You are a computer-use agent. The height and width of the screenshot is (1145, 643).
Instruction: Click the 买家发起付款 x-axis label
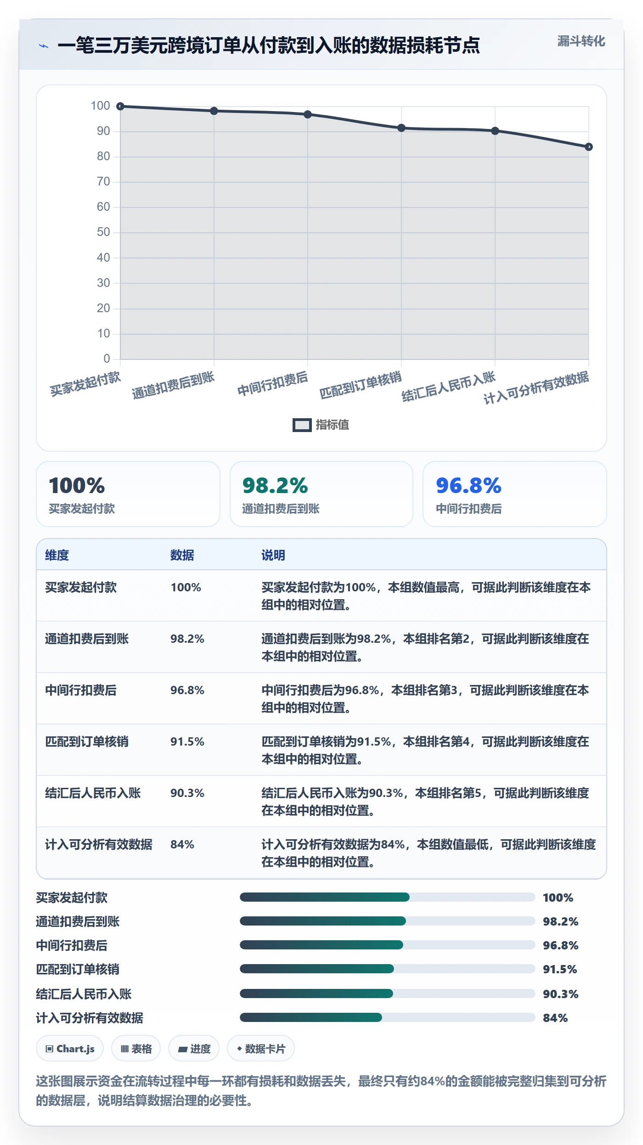(x=85, y=384)
